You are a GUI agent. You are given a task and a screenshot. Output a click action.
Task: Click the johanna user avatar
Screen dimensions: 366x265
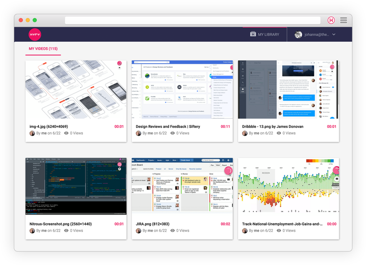pos(299,34)
